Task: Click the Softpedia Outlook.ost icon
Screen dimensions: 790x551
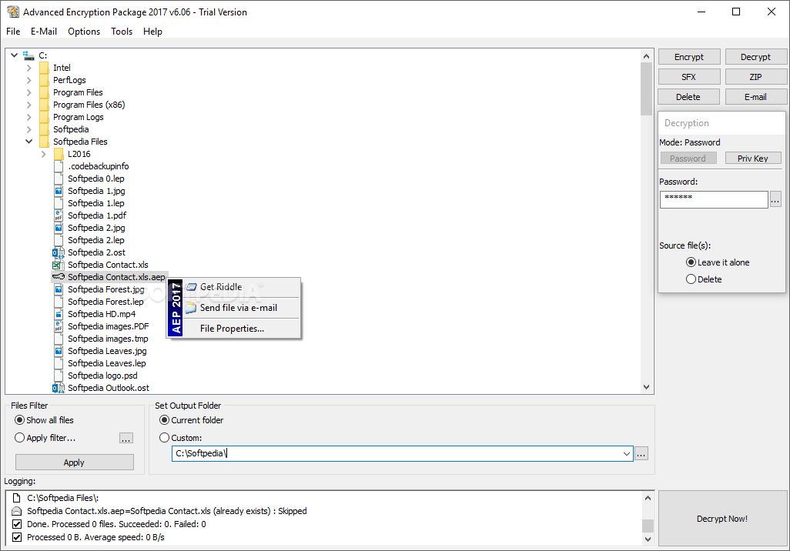Action: [58, 388]
